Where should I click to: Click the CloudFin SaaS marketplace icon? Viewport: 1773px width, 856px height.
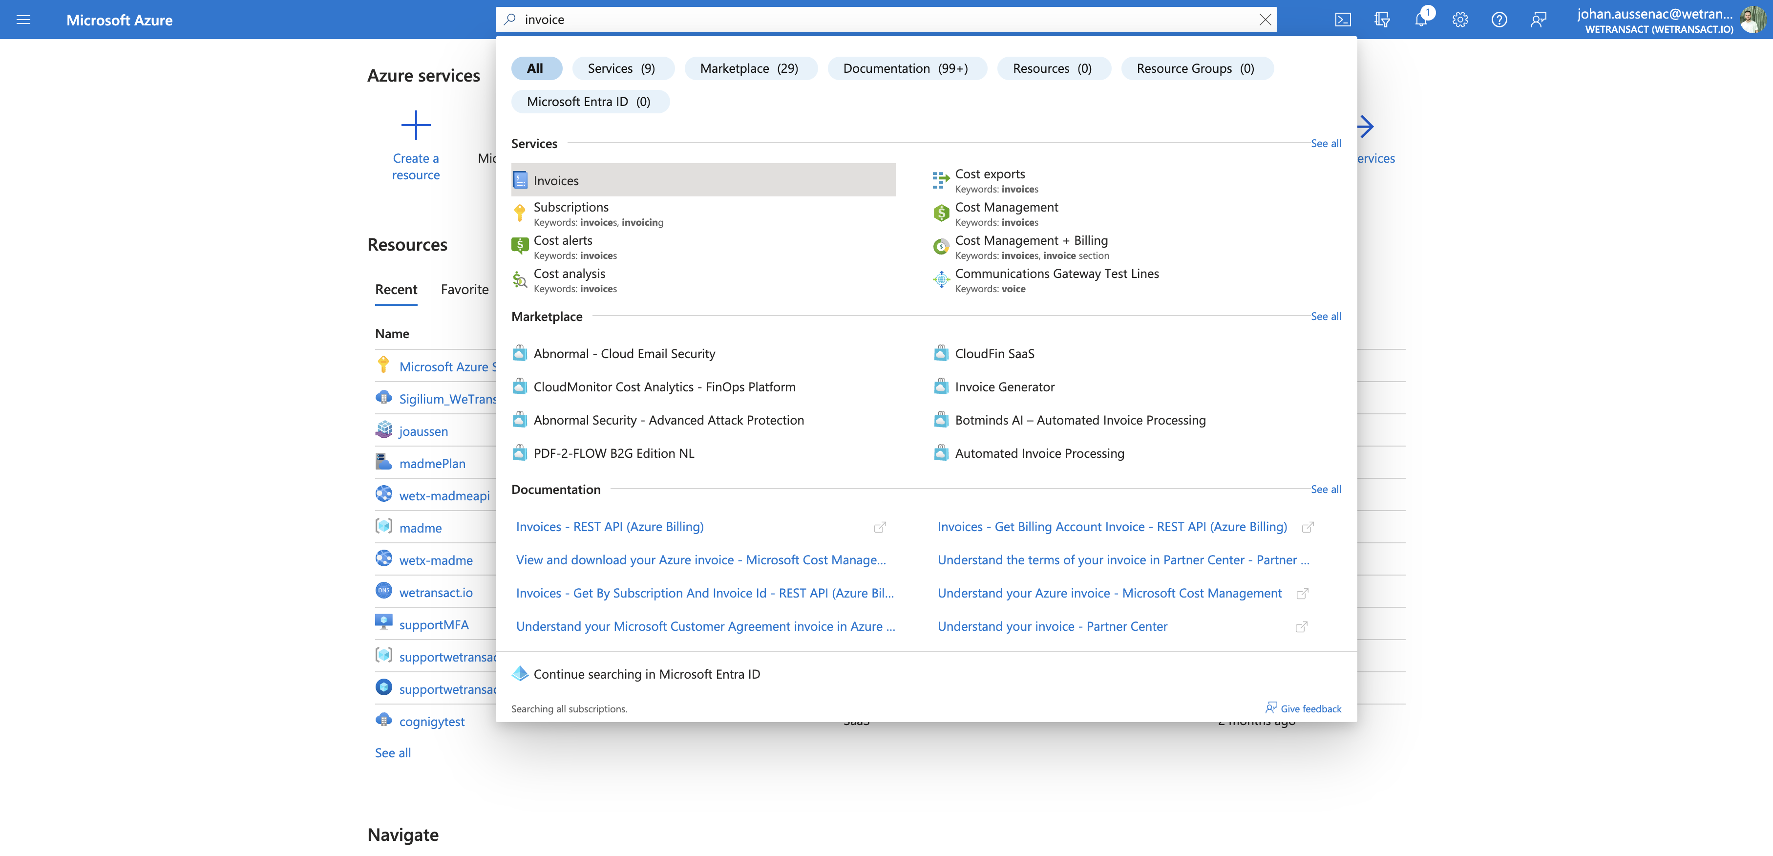coord(941,353)
